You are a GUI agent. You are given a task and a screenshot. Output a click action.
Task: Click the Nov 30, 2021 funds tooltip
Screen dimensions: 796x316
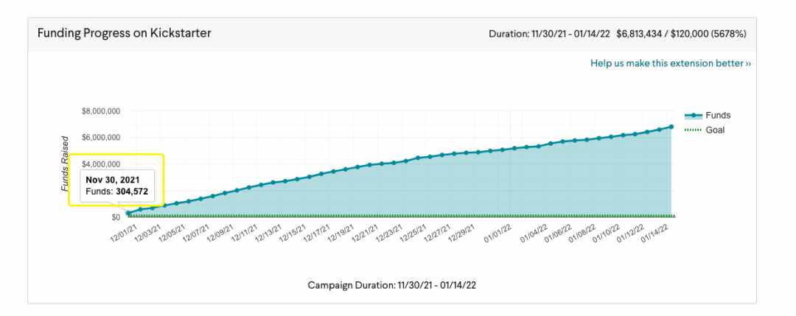pyautogui.click(x=116, y=186)
